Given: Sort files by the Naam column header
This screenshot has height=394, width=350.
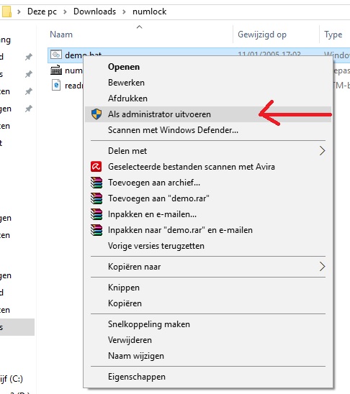Looking at the screenshot, I should click(61, 35).
